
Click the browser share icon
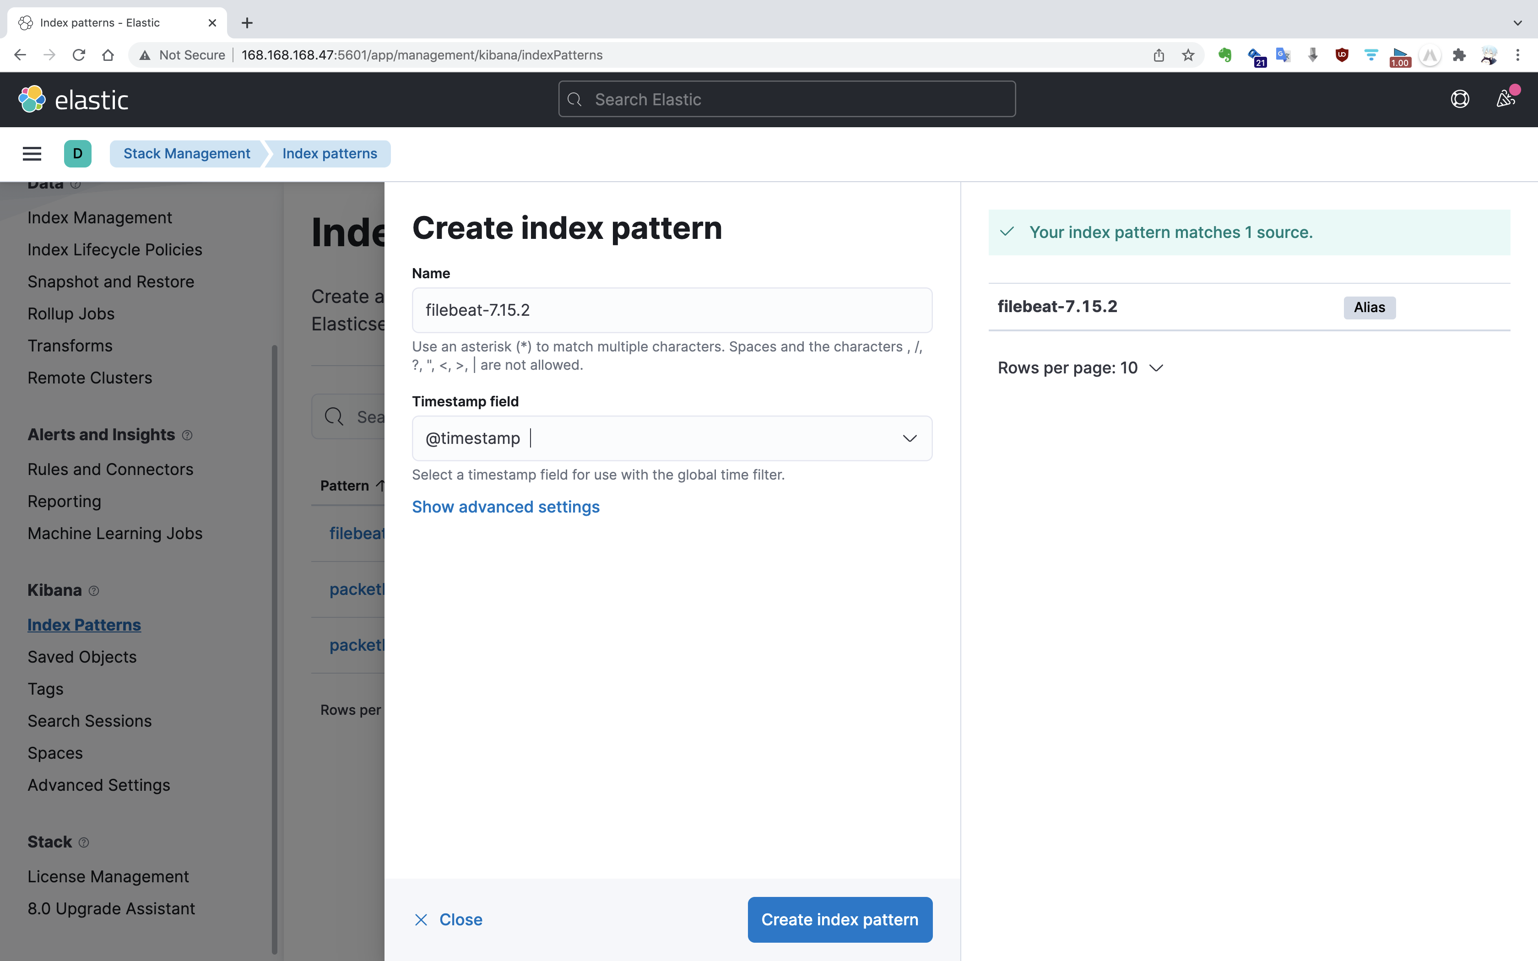coord(1158,55)
